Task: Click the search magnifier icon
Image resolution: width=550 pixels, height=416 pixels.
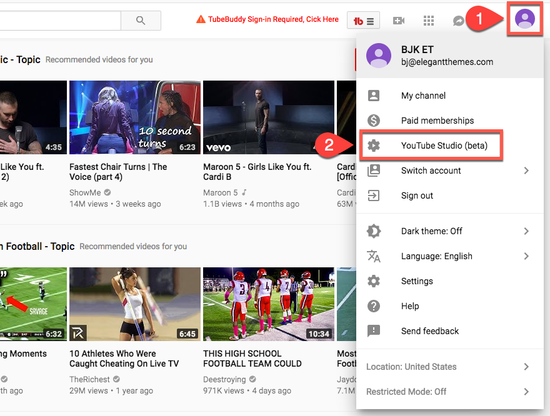Action: (141, 20)
